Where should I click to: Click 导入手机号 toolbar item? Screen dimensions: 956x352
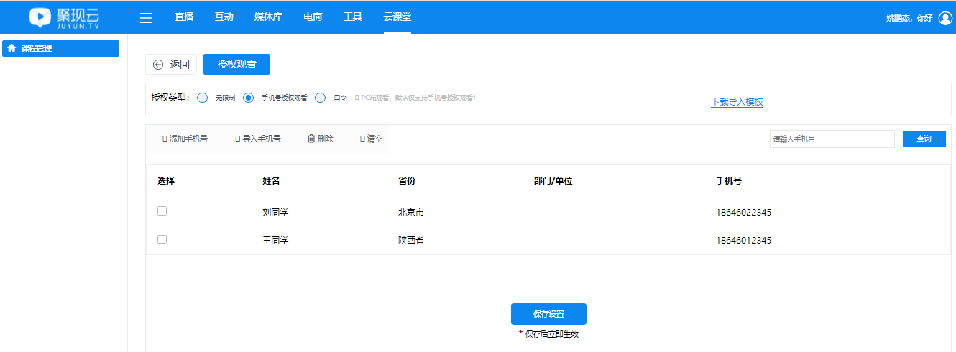coord(257,139)
